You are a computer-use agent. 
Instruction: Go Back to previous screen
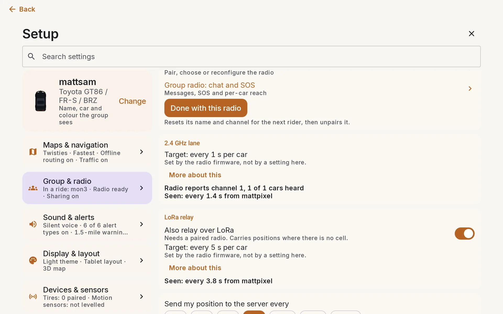click(22, 9)
